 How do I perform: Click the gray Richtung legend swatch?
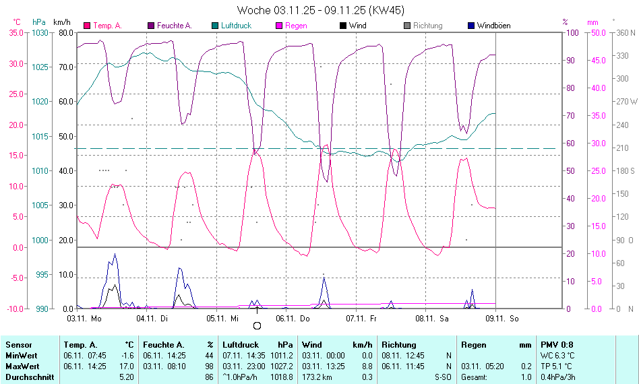[x=407, y=26]
